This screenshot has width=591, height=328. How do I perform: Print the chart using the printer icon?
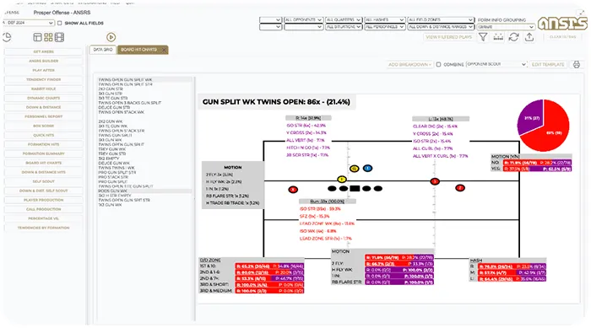[577, 64]
